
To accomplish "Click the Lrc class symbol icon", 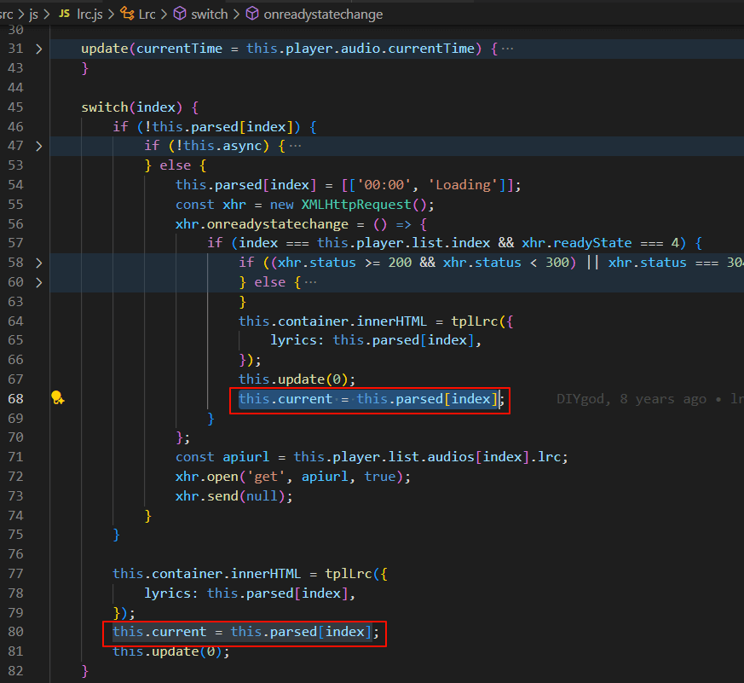I will [x=127, y=14].
